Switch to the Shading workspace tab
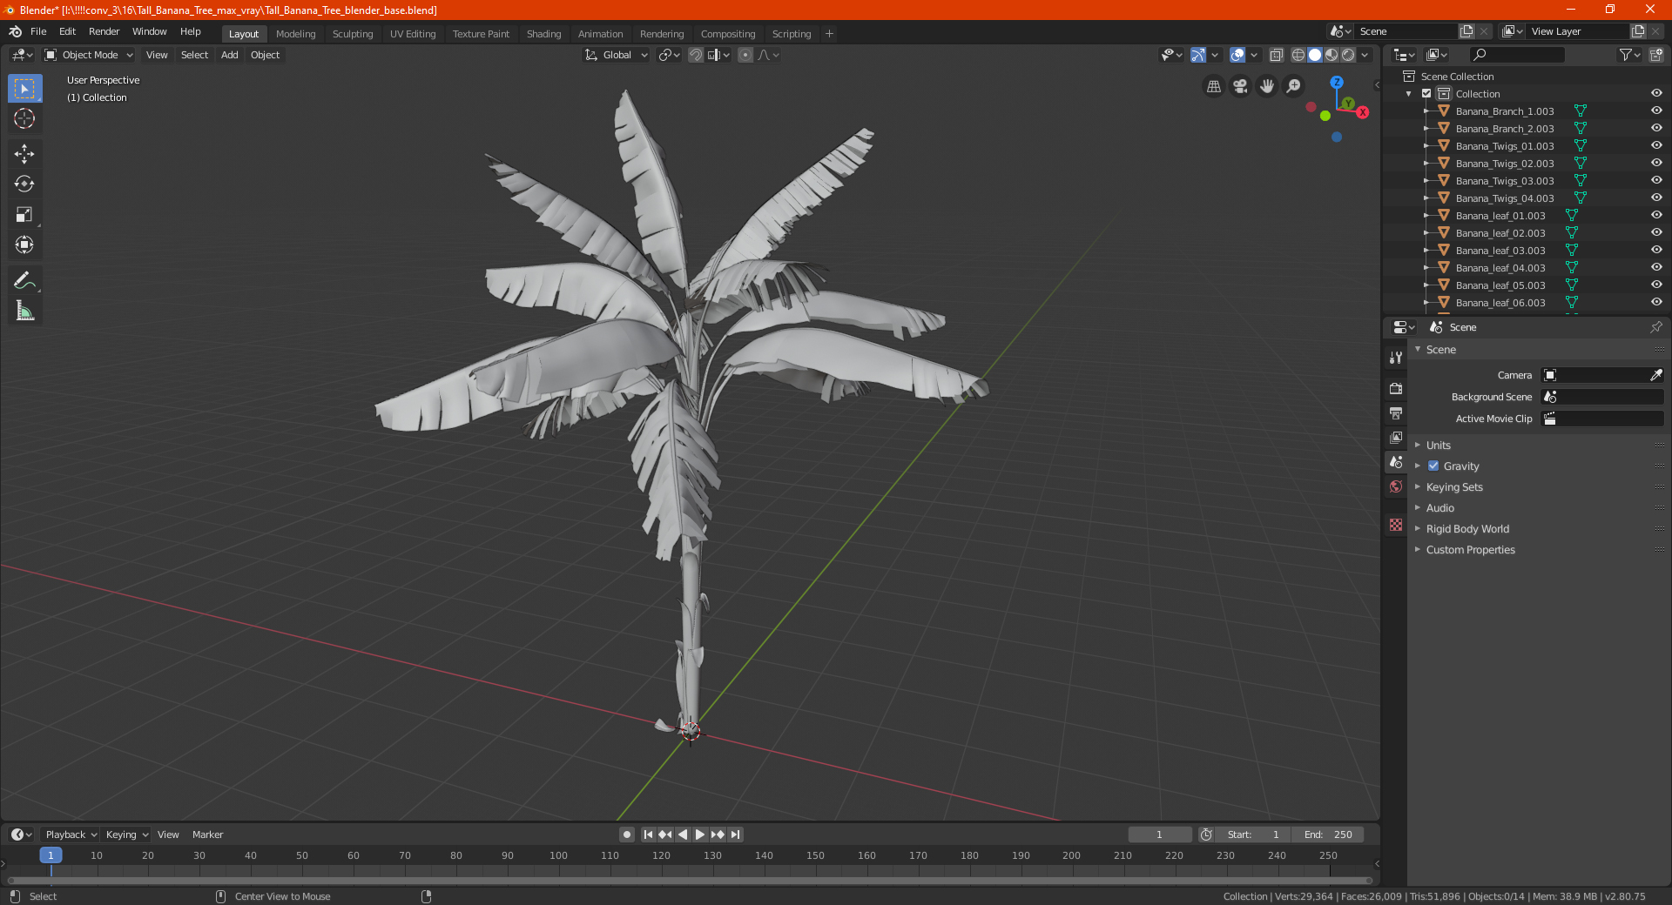The width and height of the screenshot is (1672, 905). (x=543, y=34)
